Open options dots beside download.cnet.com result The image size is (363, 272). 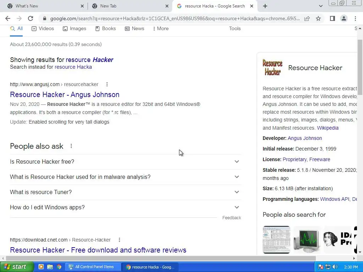[119, 240]
